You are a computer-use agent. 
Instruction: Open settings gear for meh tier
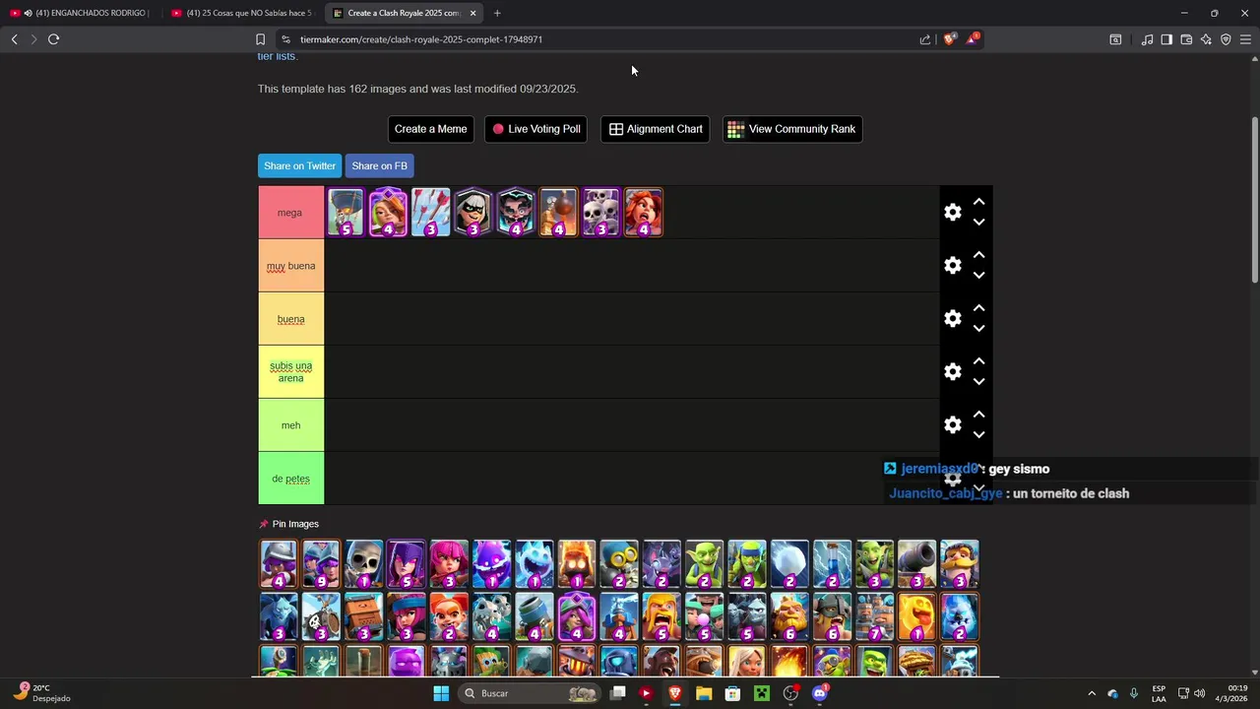click(x=952, y=424)
